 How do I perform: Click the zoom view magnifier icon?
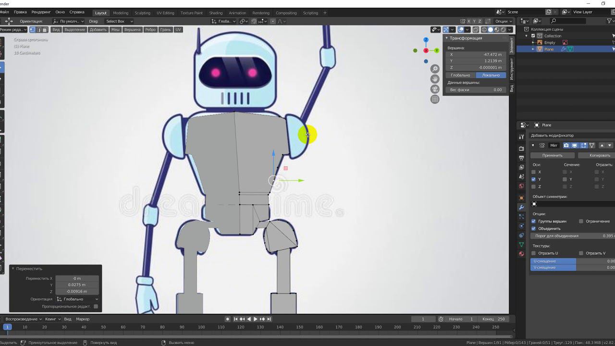(435, 69)
